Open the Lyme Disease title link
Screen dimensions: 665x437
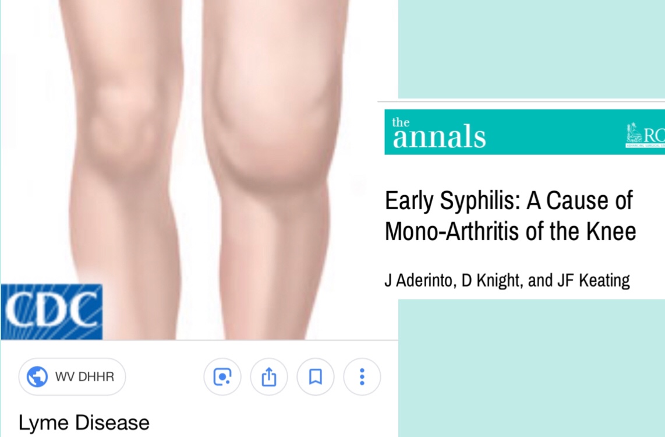(x=84, y=422)
